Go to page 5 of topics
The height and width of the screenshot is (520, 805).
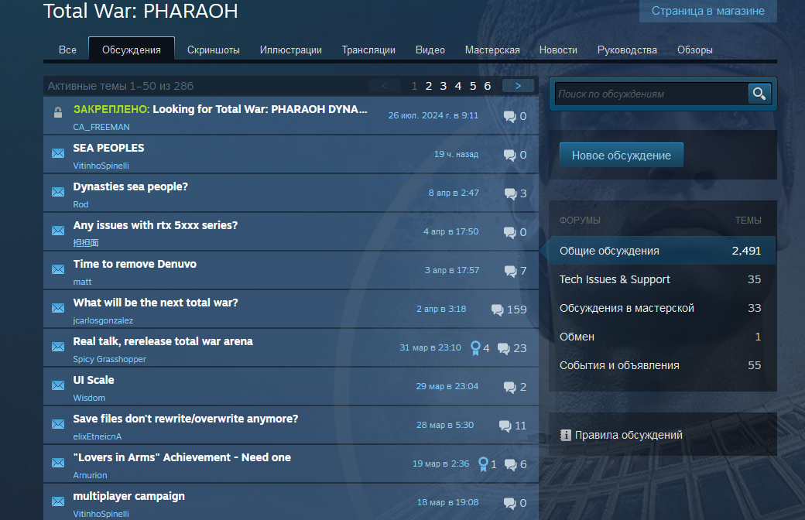tap(473, 86)
